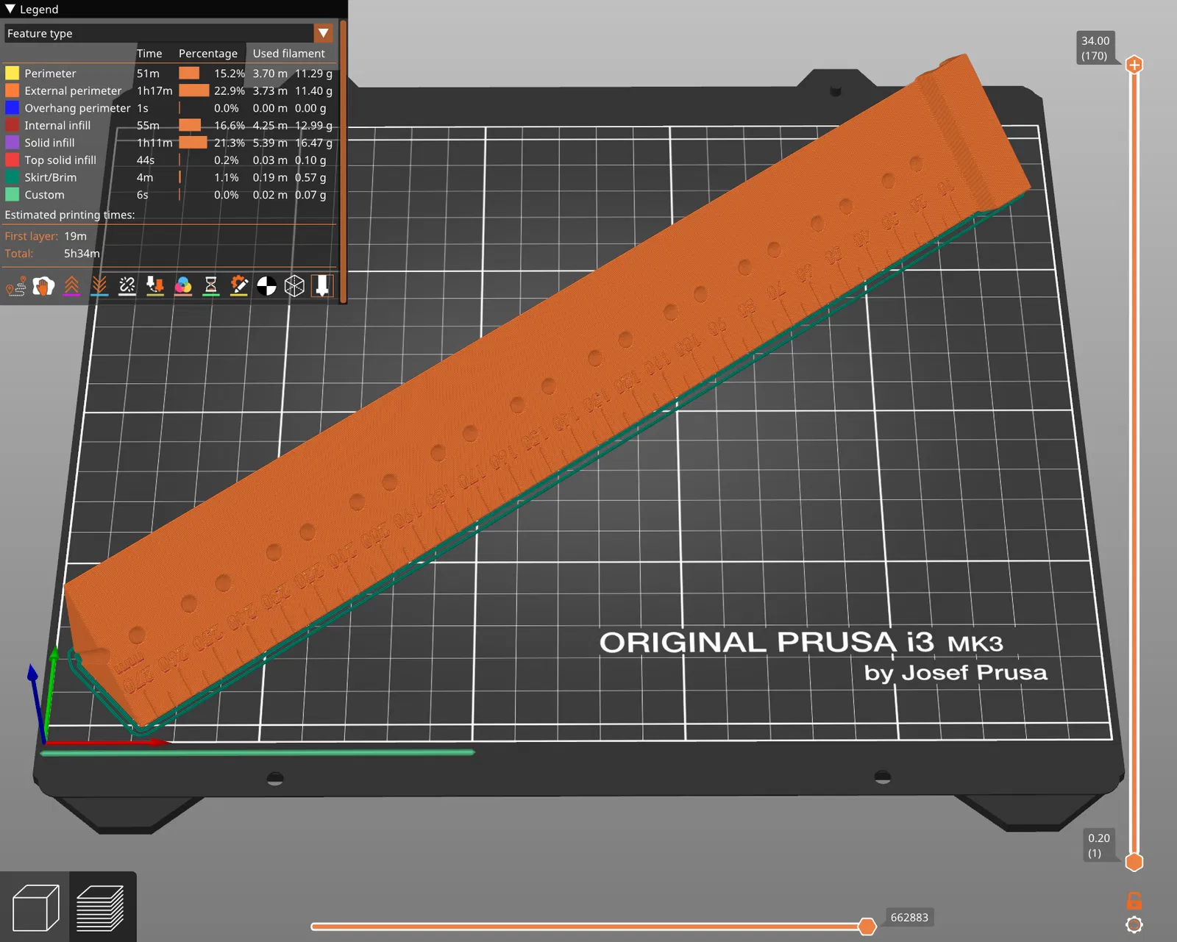Click the Perimeter 51m time value

[x=148, y=74]
